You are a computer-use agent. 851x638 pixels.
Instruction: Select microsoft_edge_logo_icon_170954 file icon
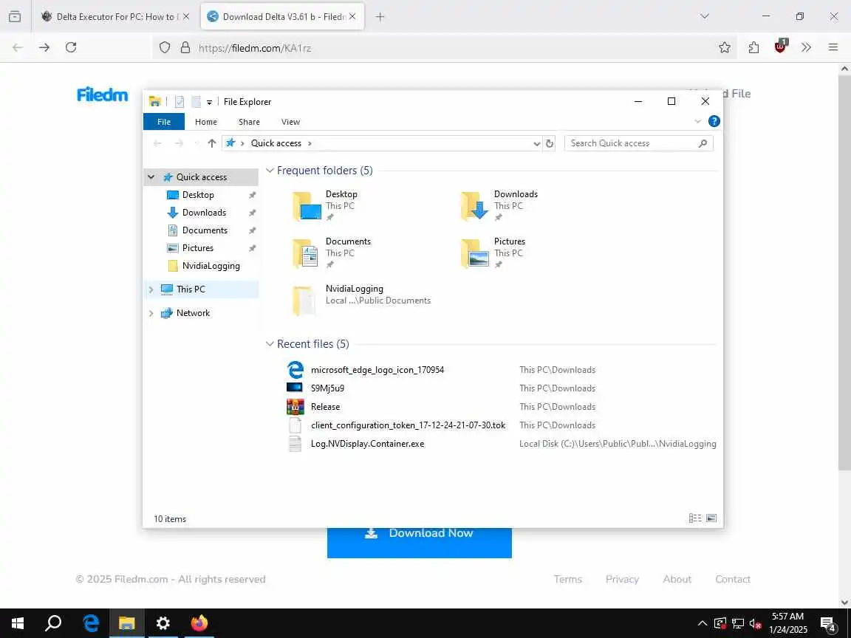[x=295, y=370]
